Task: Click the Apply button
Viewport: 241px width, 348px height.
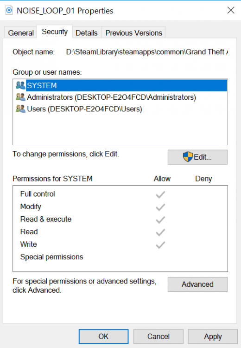Action: coord(213,336)
